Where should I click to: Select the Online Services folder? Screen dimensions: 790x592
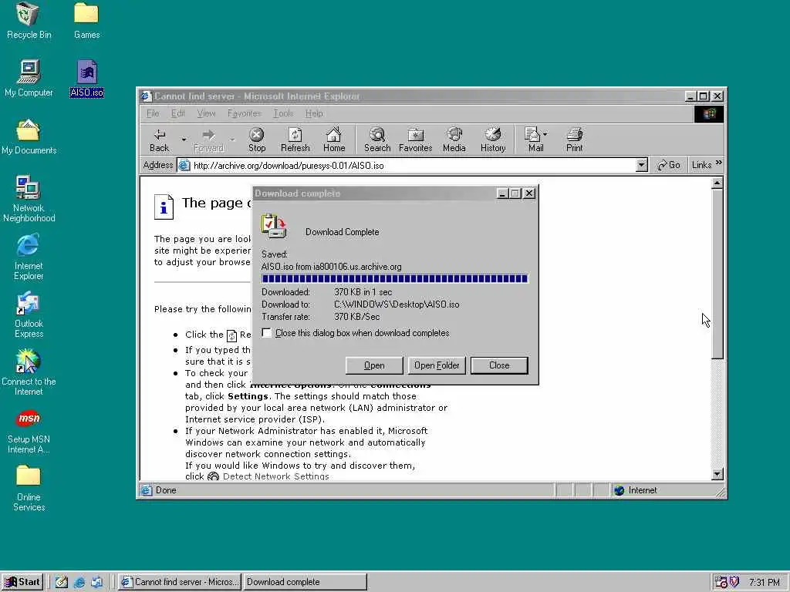(x=29, y=488)
